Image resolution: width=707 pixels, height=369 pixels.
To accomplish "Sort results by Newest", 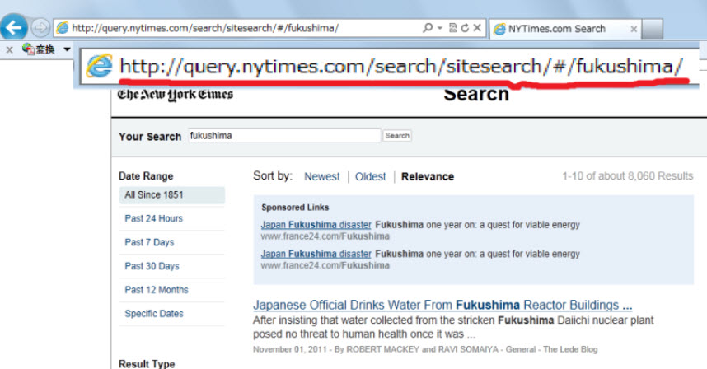I will tap(321, 176).
